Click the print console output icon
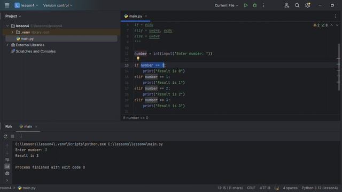The image size is (342, 192). click(x=7, y=173)
